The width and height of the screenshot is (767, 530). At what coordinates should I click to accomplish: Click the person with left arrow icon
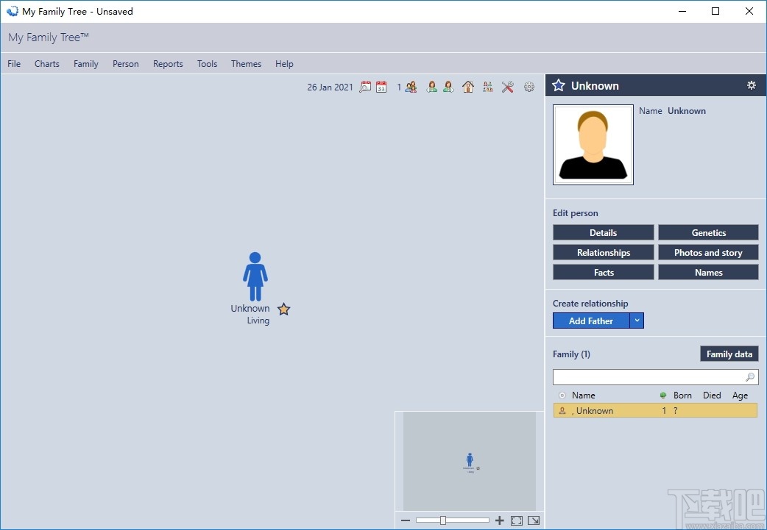coord(431,87)
